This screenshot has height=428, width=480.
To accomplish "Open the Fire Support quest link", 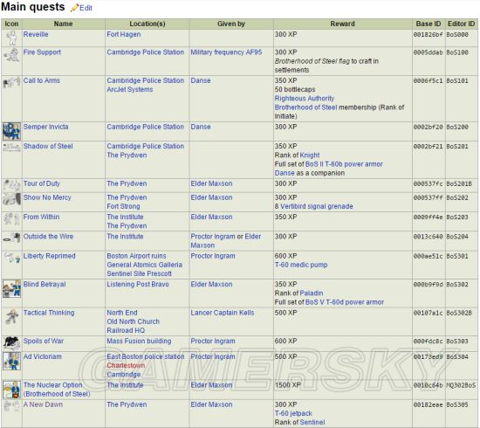I will [42, 52].
